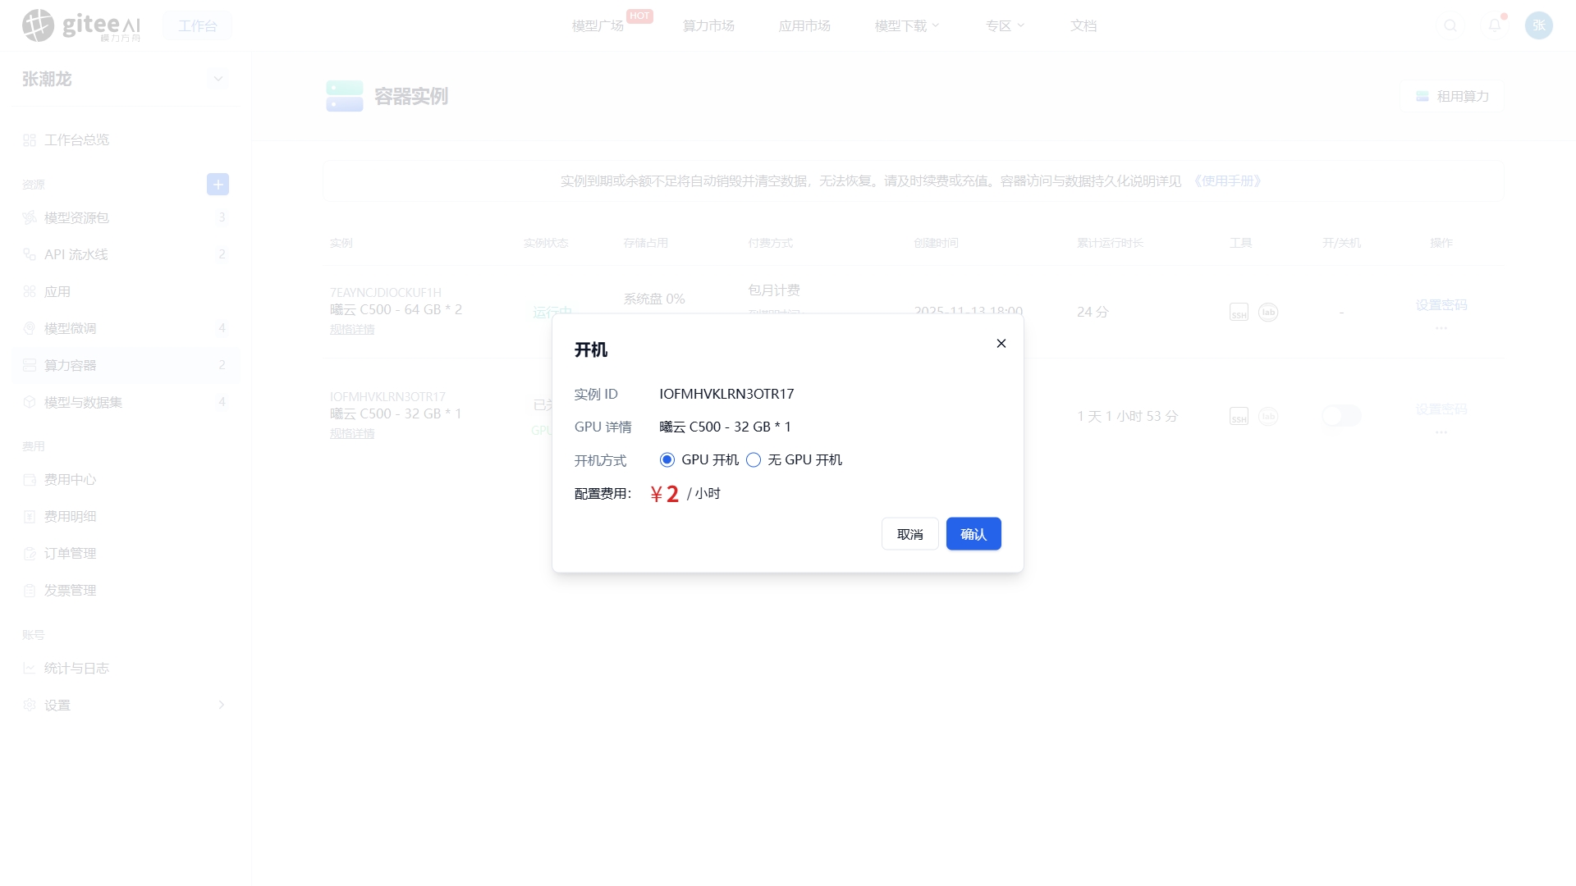This screenshot has width=1576, height=886.
Task: Click lab icon for 7EAYNCJDIOCKUF1H row
Action: [1268, 313]
